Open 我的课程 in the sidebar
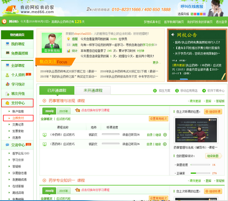 17,44
